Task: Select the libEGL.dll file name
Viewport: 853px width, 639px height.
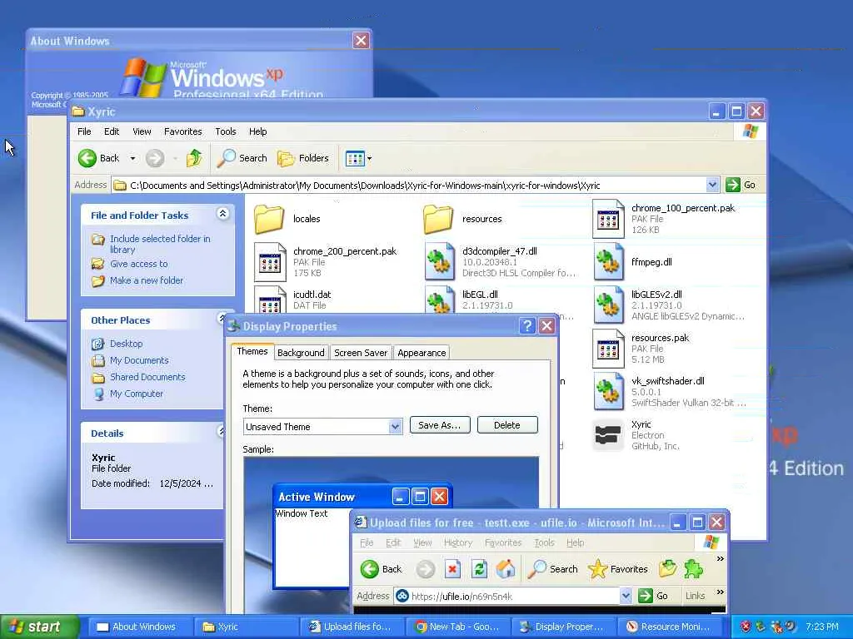Action: point(480,295)
